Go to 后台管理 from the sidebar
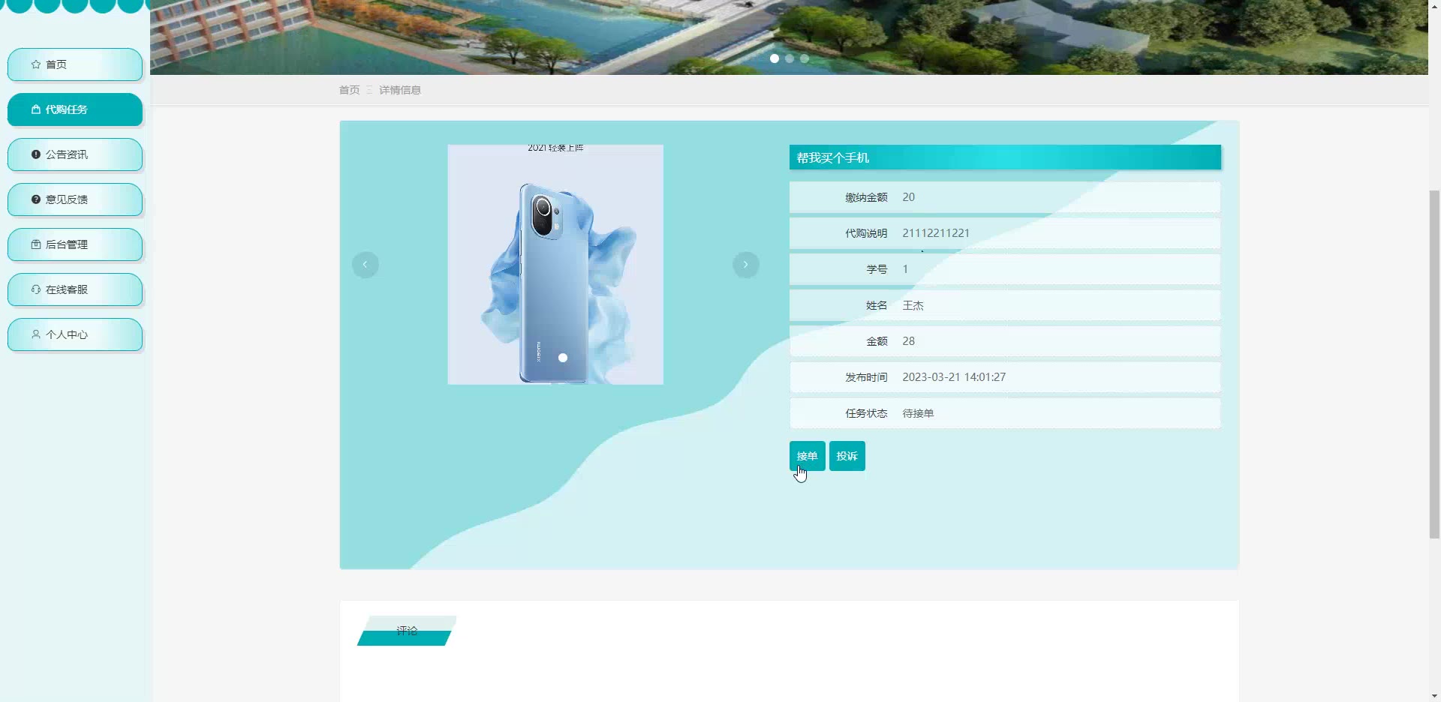The height and width of the screenshot is (702, 1441). pyautogui.click(x=75, y=244)
